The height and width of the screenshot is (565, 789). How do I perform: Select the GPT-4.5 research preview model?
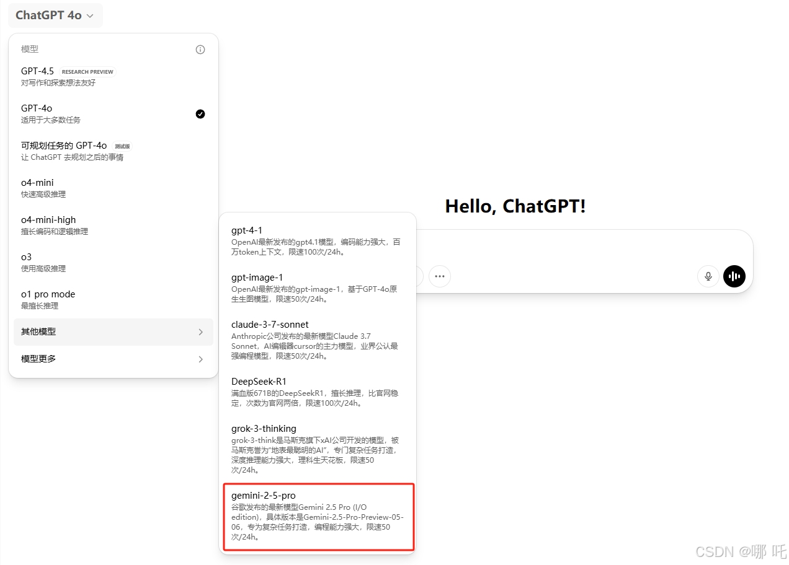tap(114, 76)
